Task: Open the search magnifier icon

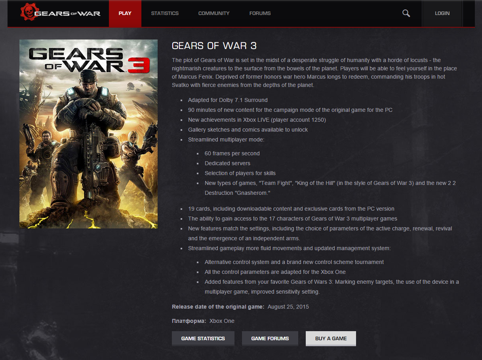Action: point(406,13)
